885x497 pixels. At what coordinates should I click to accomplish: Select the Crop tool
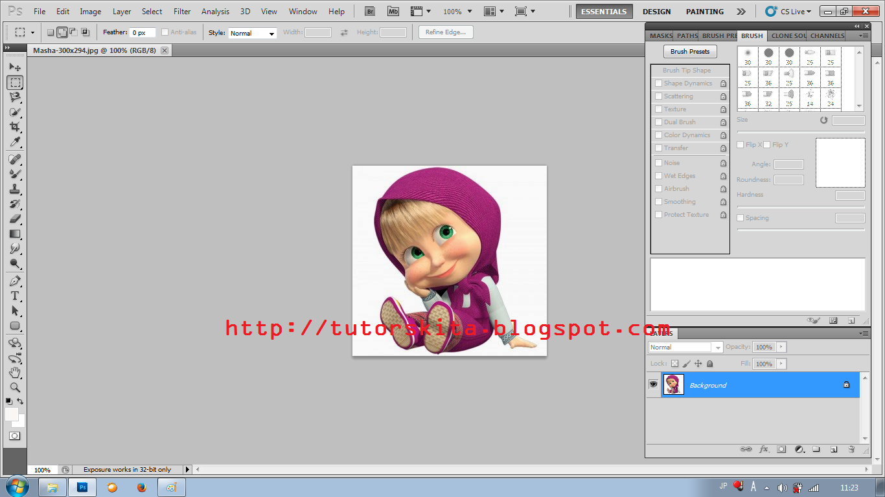pyautogui.click(x=15, y=127)
